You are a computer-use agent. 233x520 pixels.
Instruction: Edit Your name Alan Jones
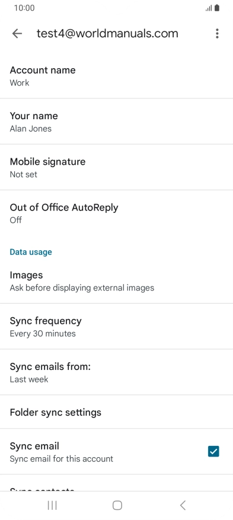click(x=116, y=122)
